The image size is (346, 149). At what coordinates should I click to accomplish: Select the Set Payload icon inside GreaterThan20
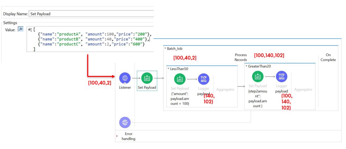[258, 77]
